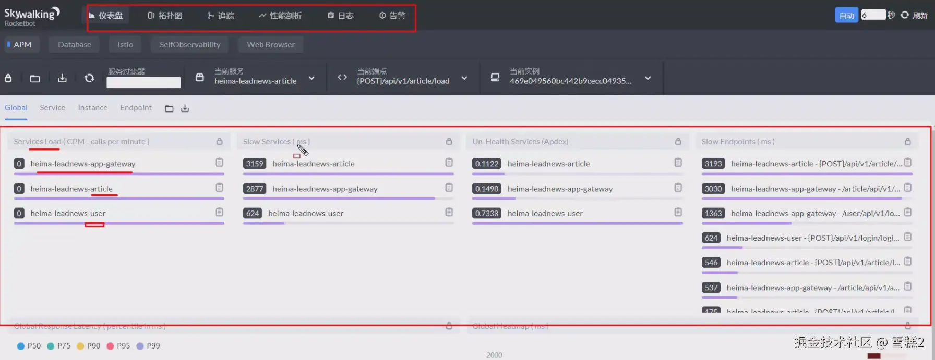The image size is (935, 360).
Task: Expand the 当前实例 instance dropdown
Action: point(648,78)
